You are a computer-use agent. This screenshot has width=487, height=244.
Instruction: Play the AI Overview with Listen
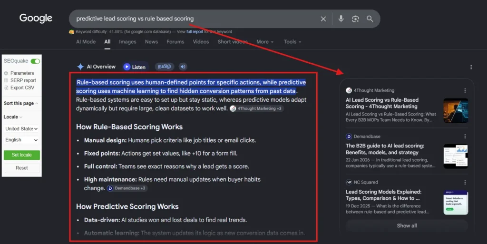pos(135,67)
